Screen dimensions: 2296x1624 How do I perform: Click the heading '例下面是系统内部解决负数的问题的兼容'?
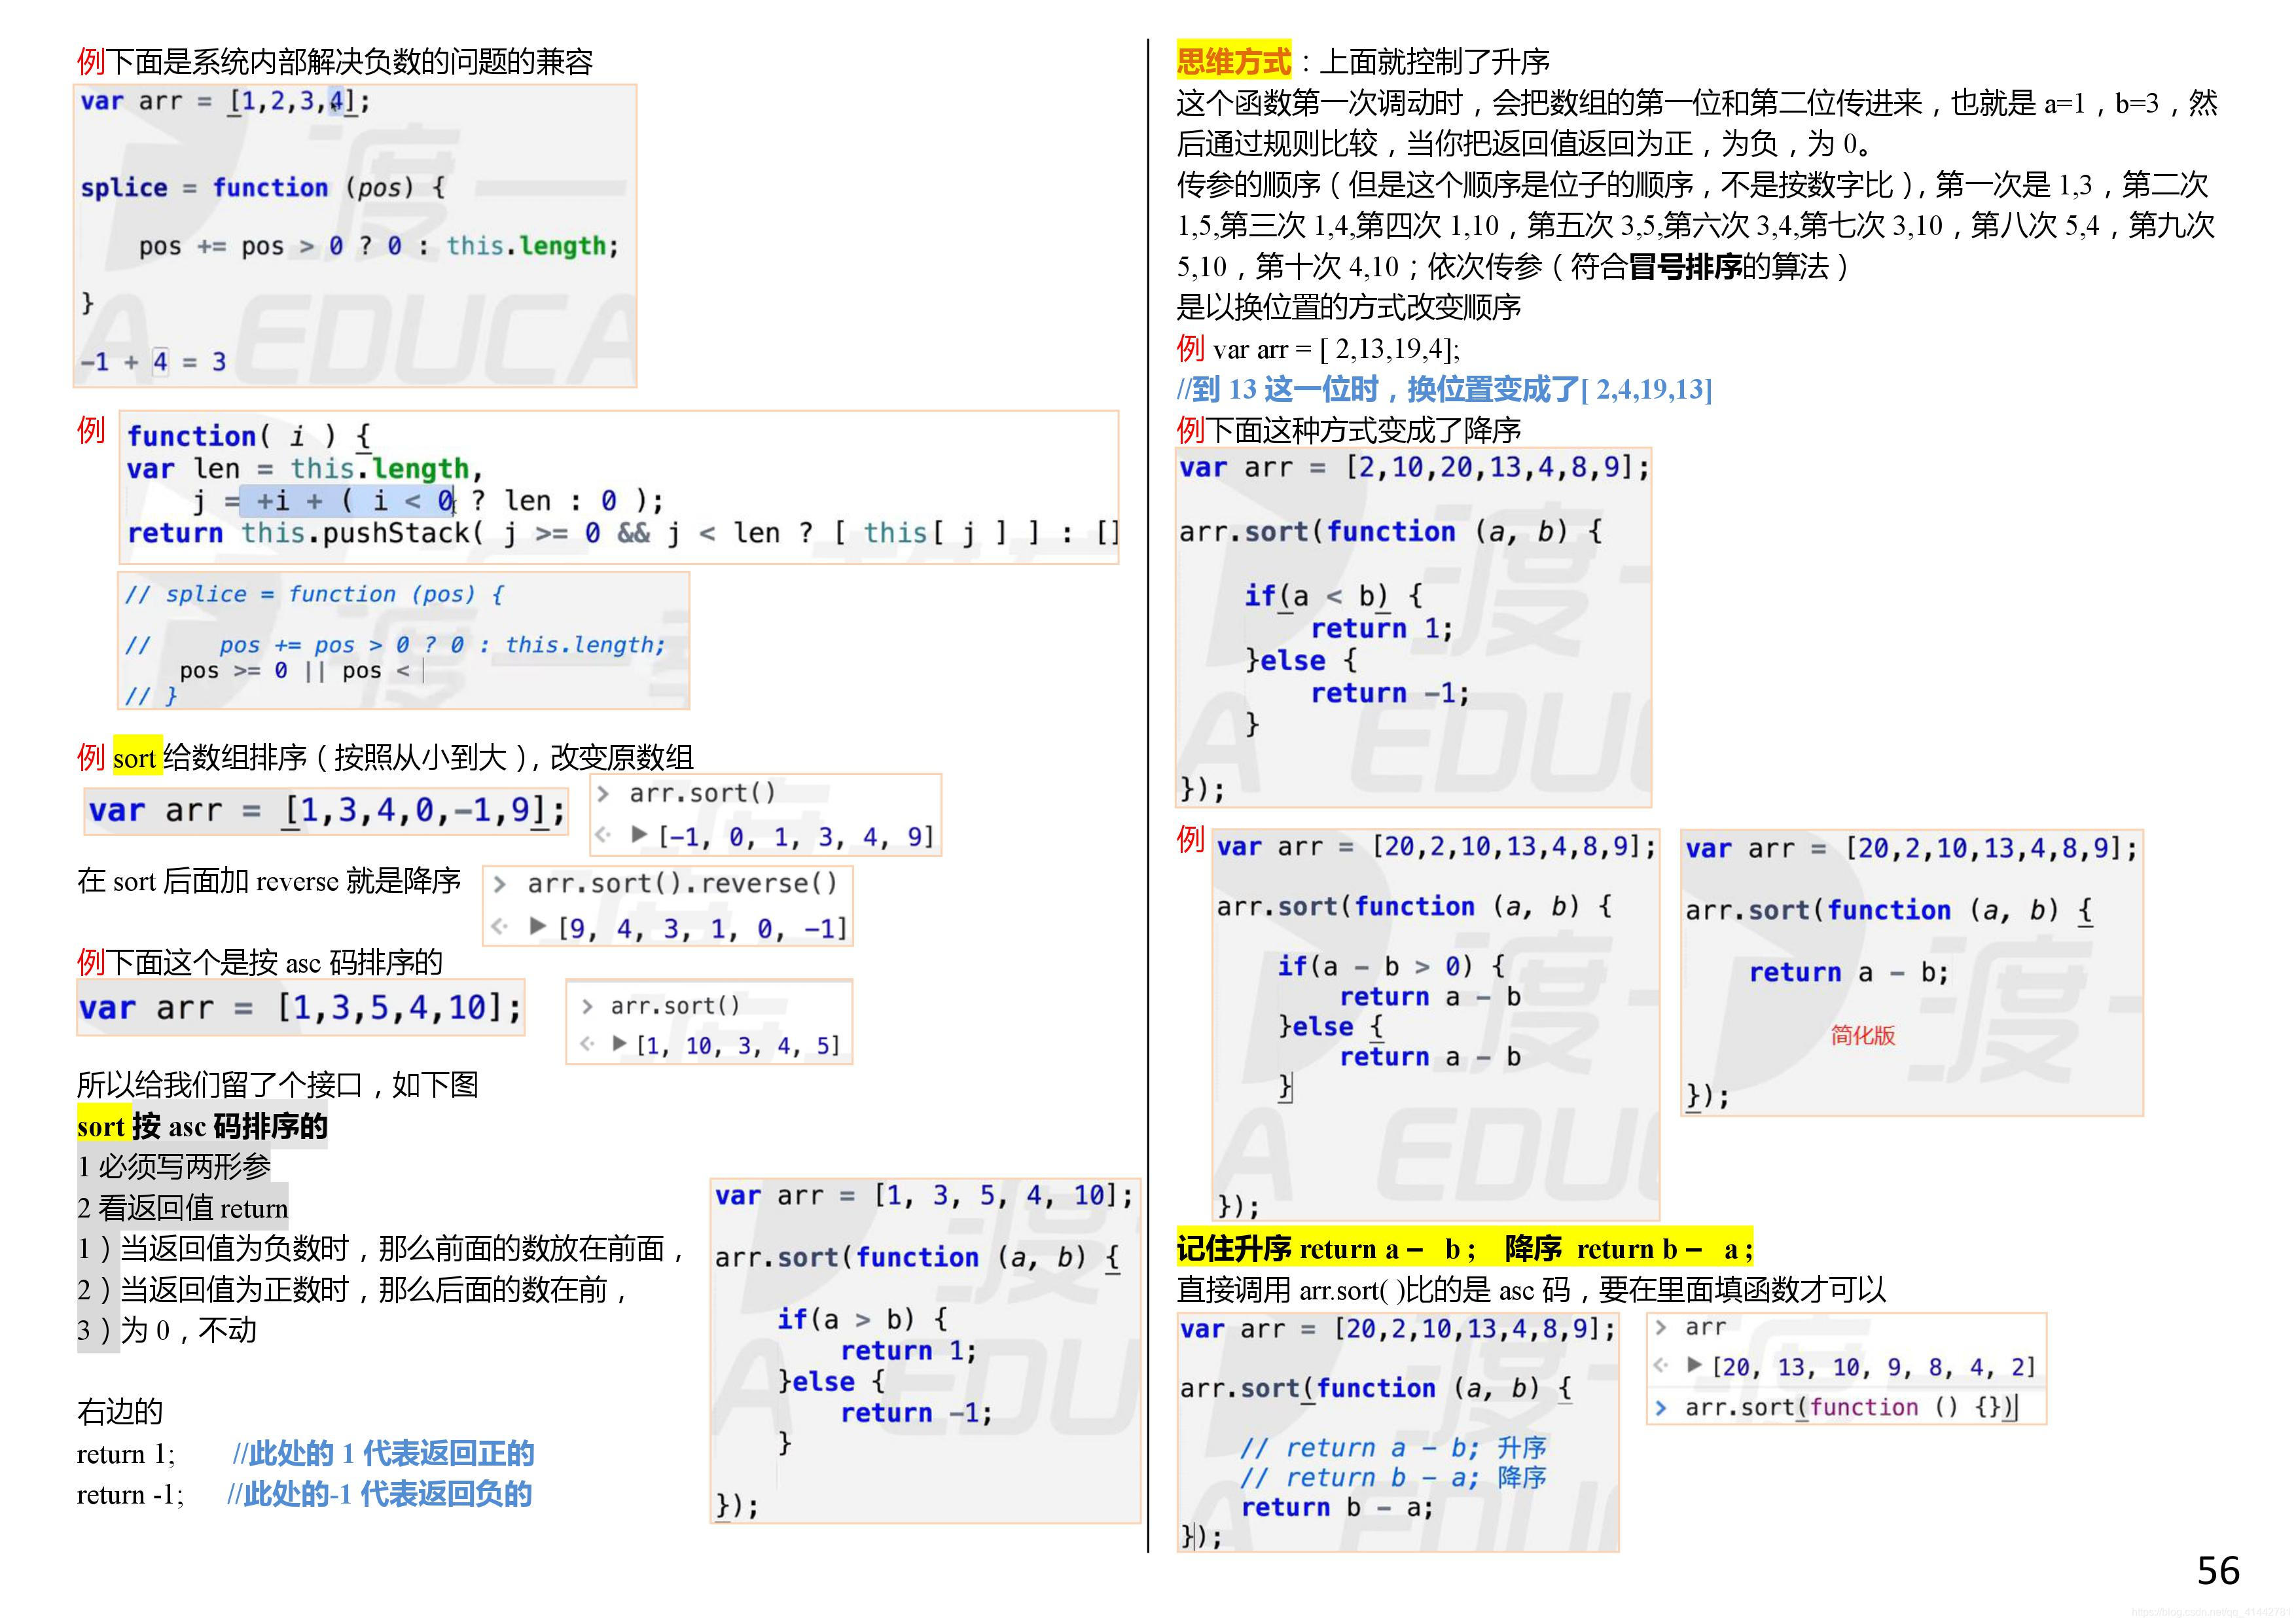335,62
